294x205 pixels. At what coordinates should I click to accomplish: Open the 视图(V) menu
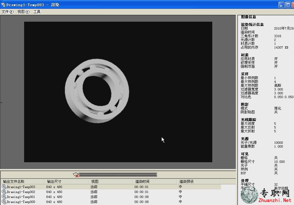pyautogui.click(x=24, y=12)
